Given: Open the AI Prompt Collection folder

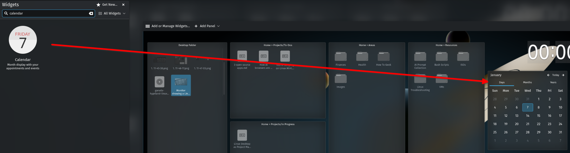Looking at the screenshot, I should (420, 60).
